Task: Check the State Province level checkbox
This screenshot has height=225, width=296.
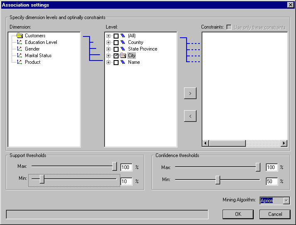Action: tap(116, 49)
